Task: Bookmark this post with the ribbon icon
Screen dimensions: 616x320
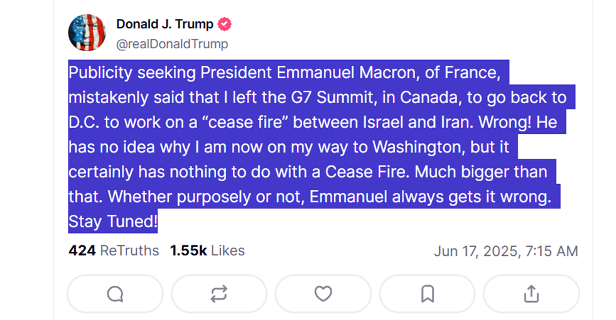Action: coord(427,294)
